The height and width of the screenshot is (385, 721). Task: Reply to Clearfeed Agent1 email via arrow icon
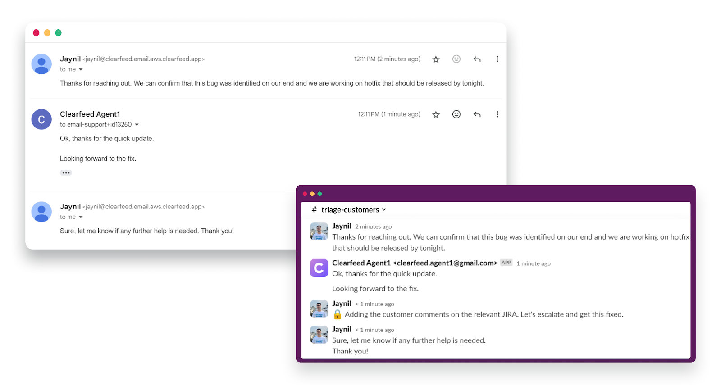[477, 114]
